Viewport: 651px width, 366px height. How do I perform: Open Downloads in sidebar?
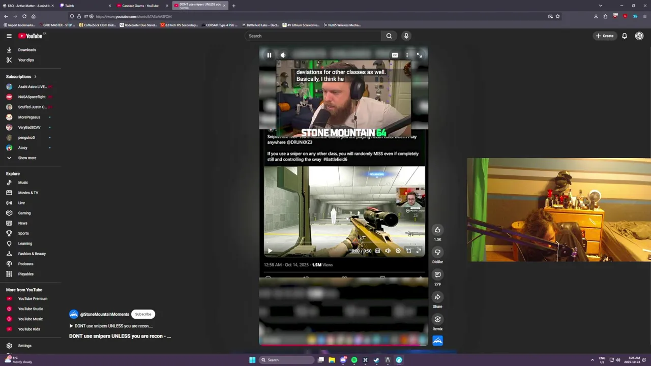click(x=27, y=50)
